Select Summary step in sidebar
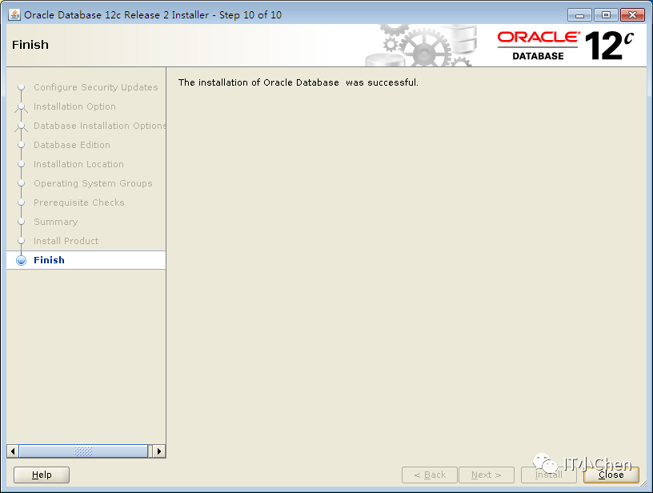The width and height of the screenshot is (653, 493). point(56,222)
